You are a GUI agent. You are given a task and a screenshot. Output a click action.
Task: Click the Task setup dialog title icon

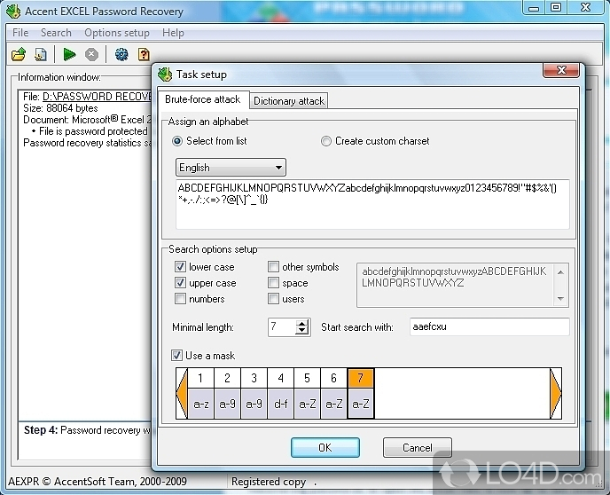click(165, 75)
